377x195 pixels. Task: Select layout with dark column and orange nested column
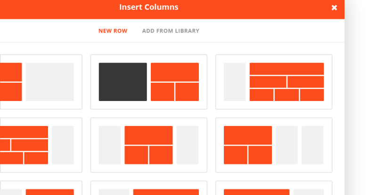[149, 82]
